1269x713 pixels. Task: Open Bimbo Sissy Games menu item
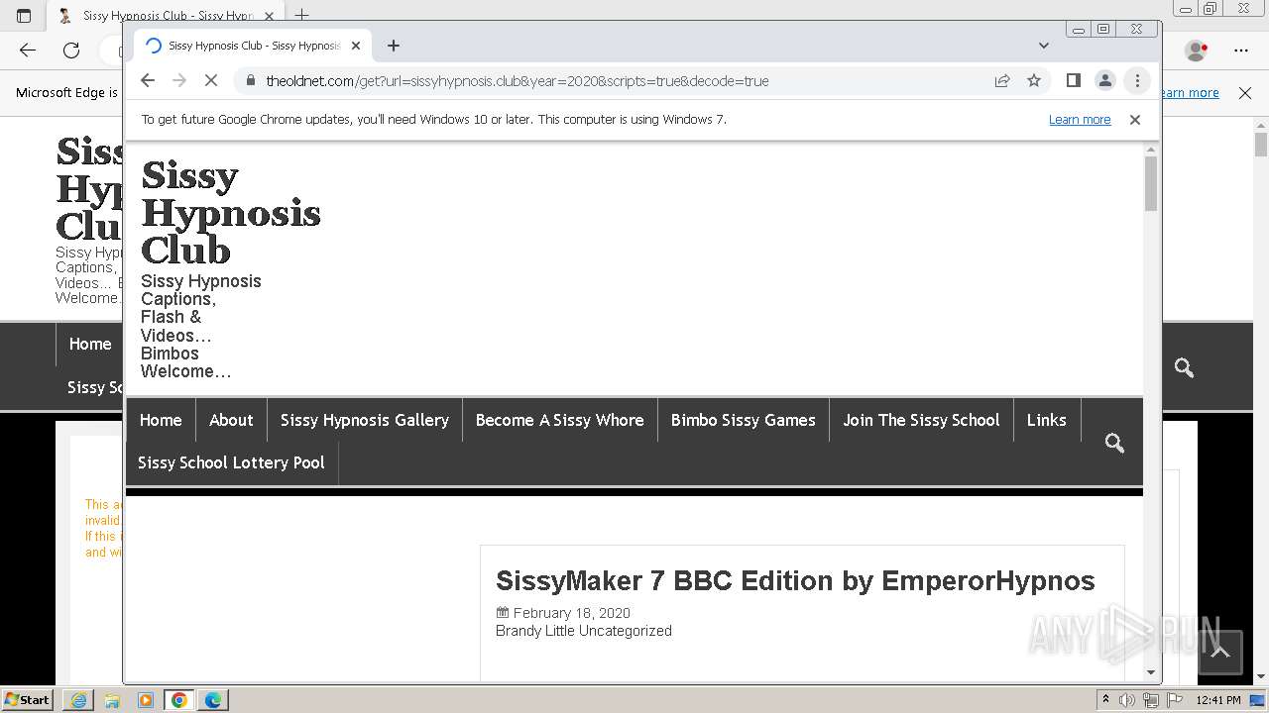[x=744, y=420]
